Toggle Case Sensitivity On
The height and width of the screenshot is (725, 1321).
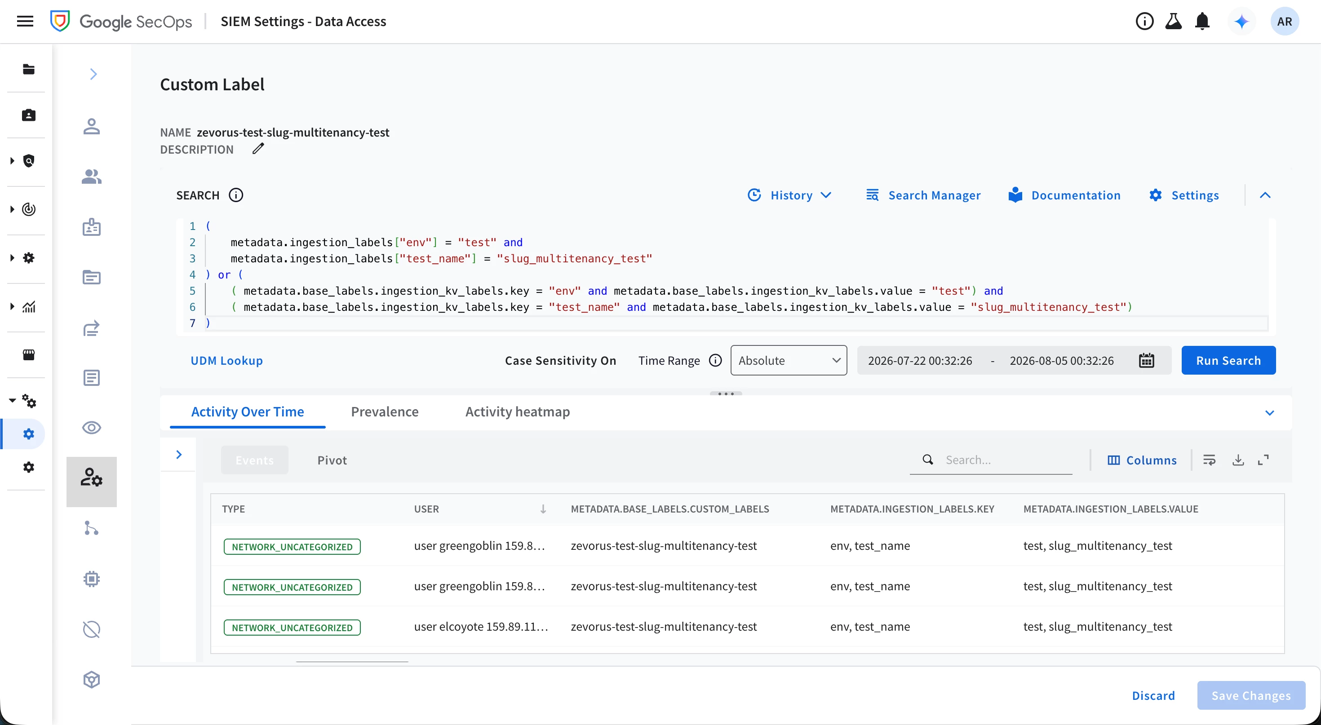pyautogui.click(x=560, y=360)
